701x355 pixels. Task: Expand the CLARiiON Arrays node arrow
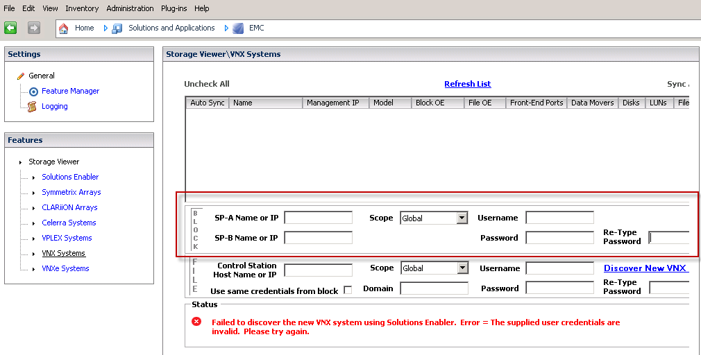click(33, 208)
